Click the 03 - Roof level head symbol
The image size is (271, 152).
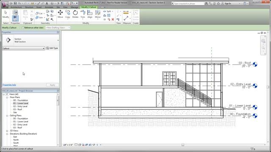tap(255, 65)
